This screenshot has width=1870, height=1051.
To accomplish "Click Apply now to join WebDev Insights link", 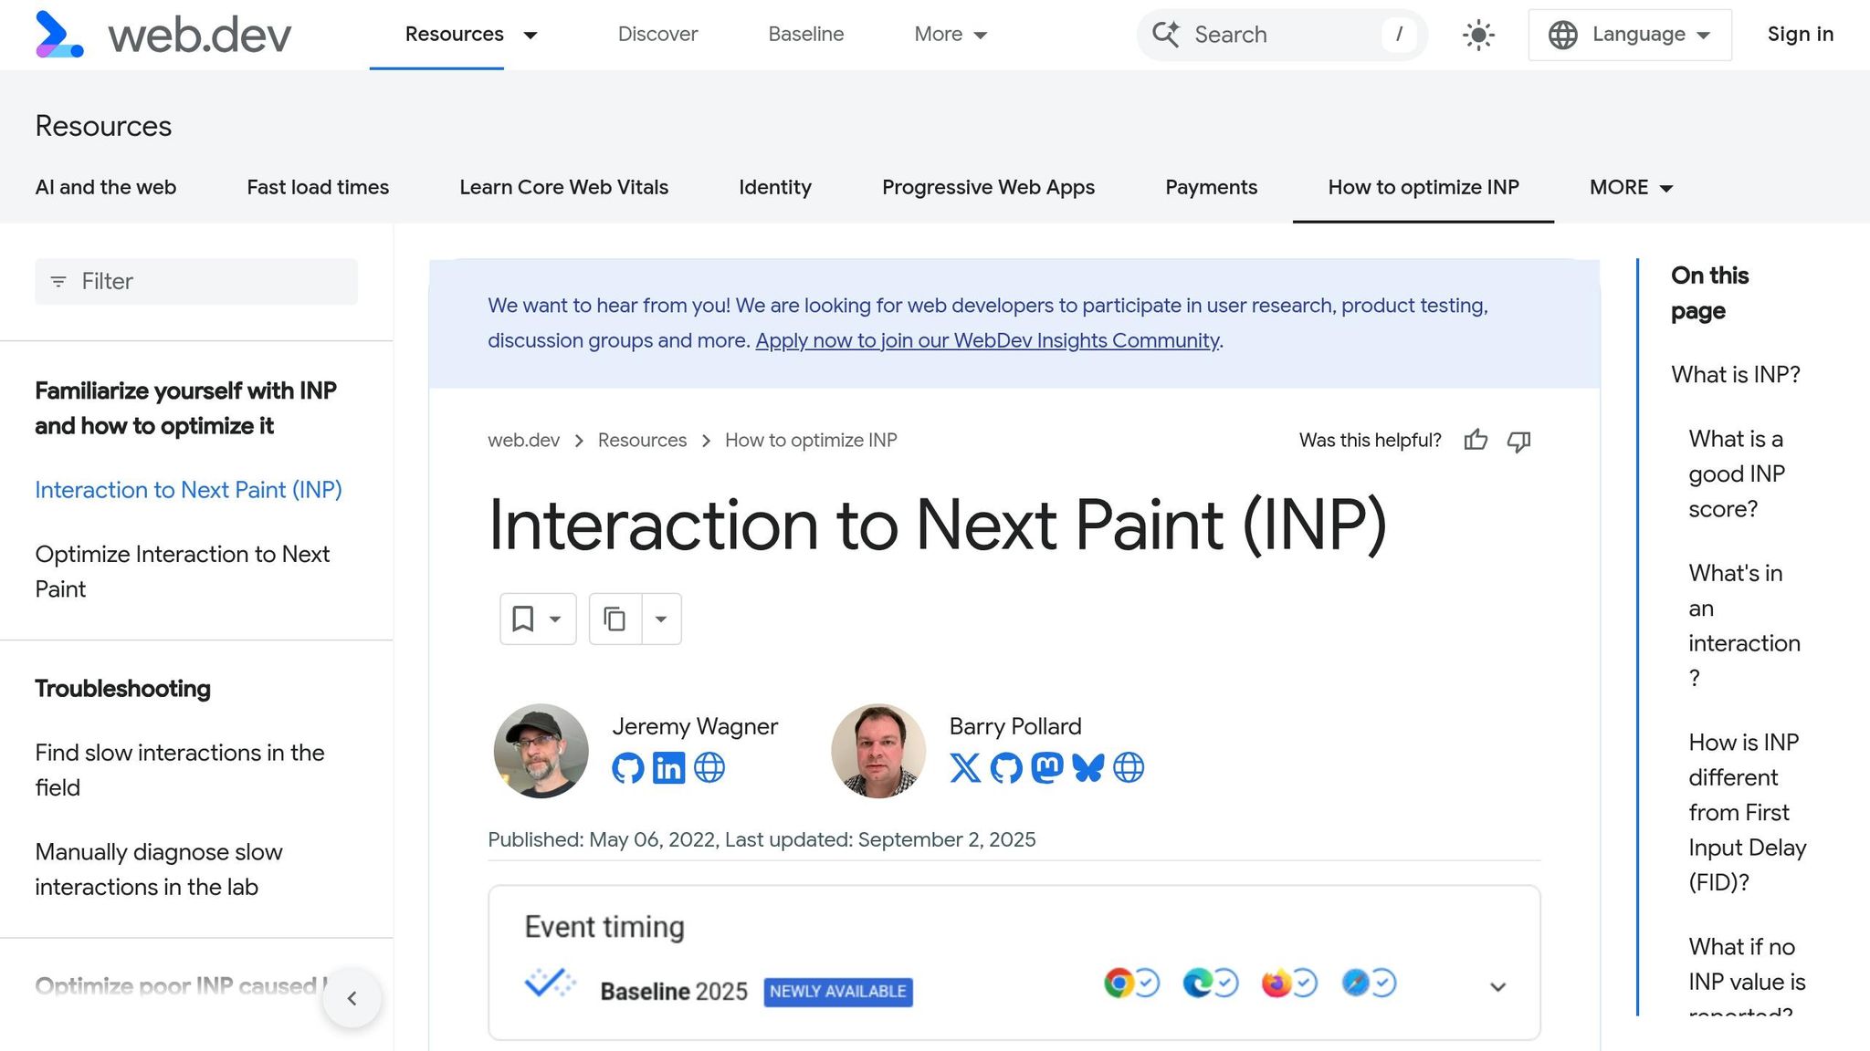I will [987, 340].
